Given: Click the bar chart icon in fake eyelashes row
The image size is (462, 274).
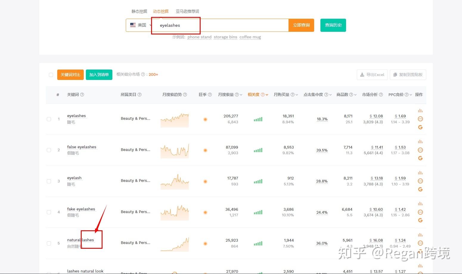Looking at the screenshot, I should tap(420, 204).
